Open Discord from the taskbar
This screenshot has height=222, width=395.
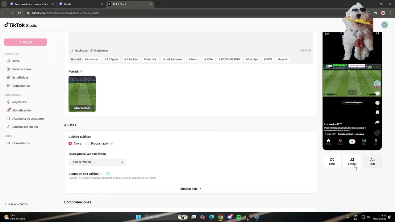click(230, 217)
